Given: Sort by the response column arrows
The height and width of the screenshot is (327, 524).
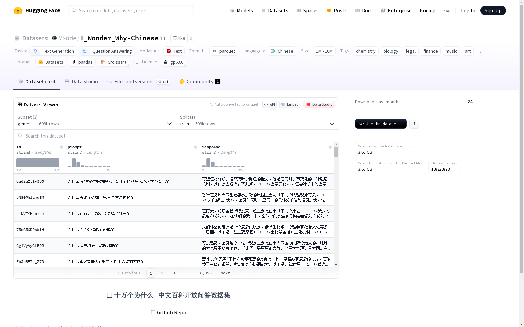Looking at the screenshot, I should (x=330, y=147).
